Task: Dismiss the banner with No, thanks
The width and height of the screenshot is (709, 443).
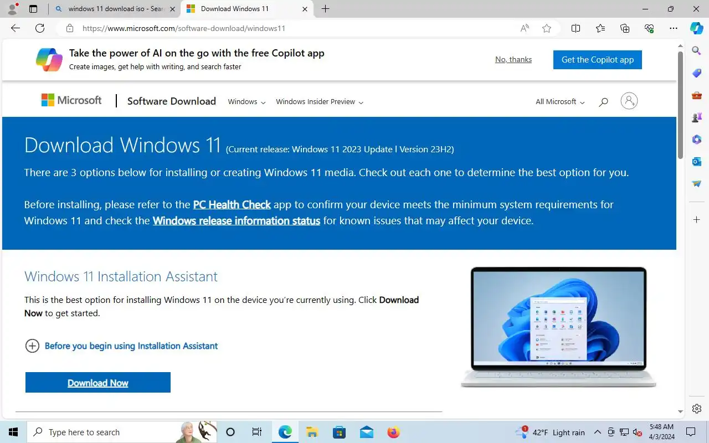Action: pyautogui.click(x=513, y=59)
